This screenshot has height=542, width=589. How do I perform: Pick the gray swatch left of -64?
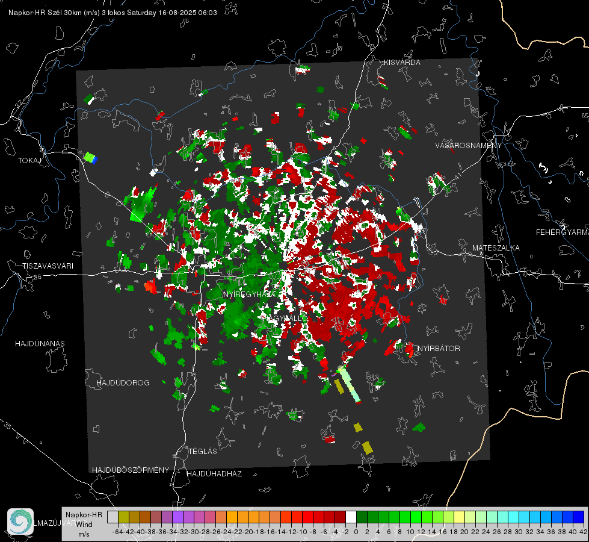tap(113, 517)
